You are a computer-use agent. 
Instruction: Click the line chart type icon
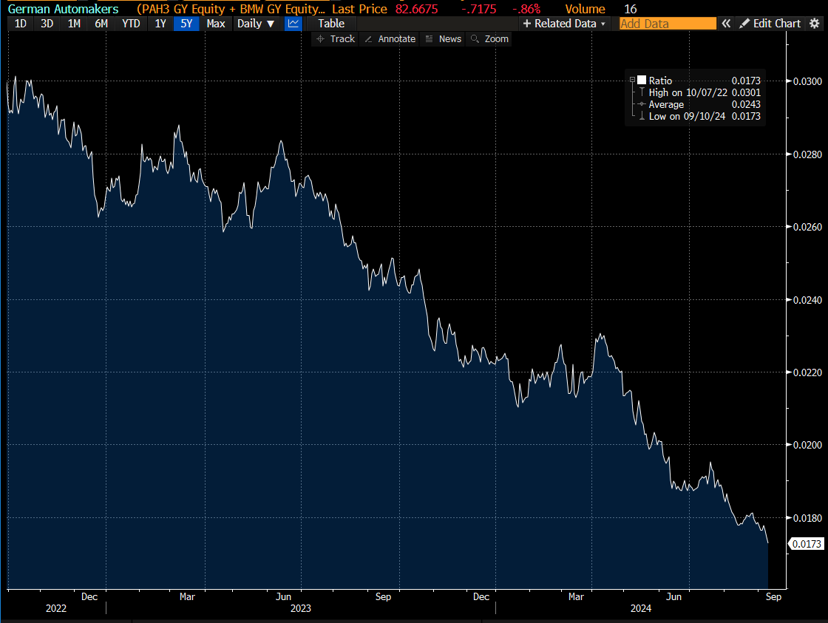point(293,24)
